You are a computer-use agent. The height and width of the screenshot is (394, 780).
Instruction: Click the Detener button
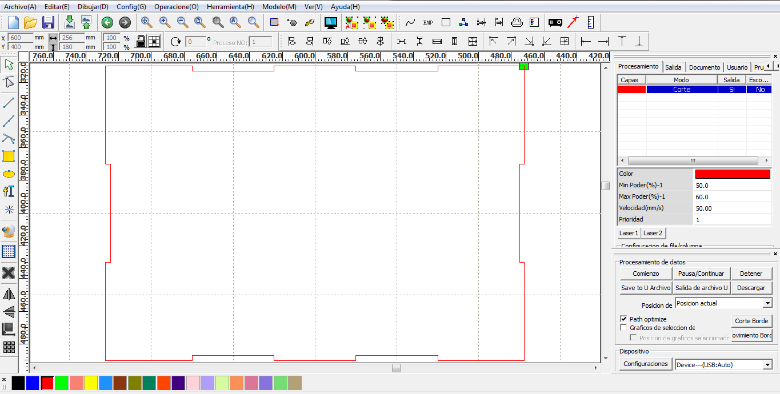(x=751, y=274)
